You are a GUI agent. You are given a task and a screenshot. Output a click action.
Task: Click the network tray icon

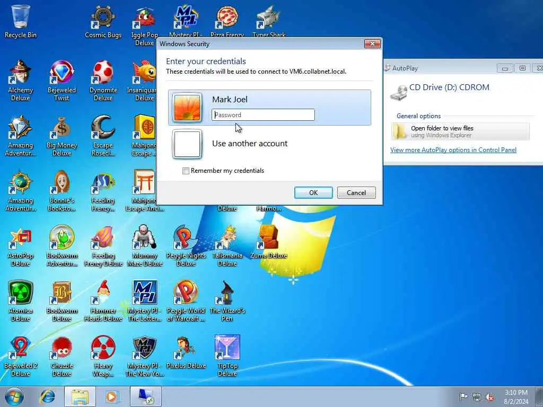[477, 397]
